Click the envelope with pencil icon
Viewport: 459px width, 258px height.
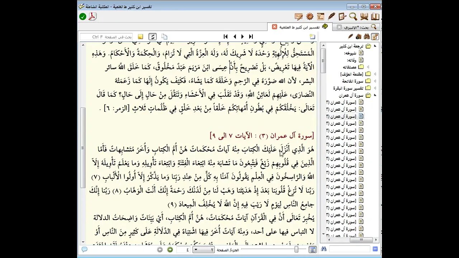(299, 16)
